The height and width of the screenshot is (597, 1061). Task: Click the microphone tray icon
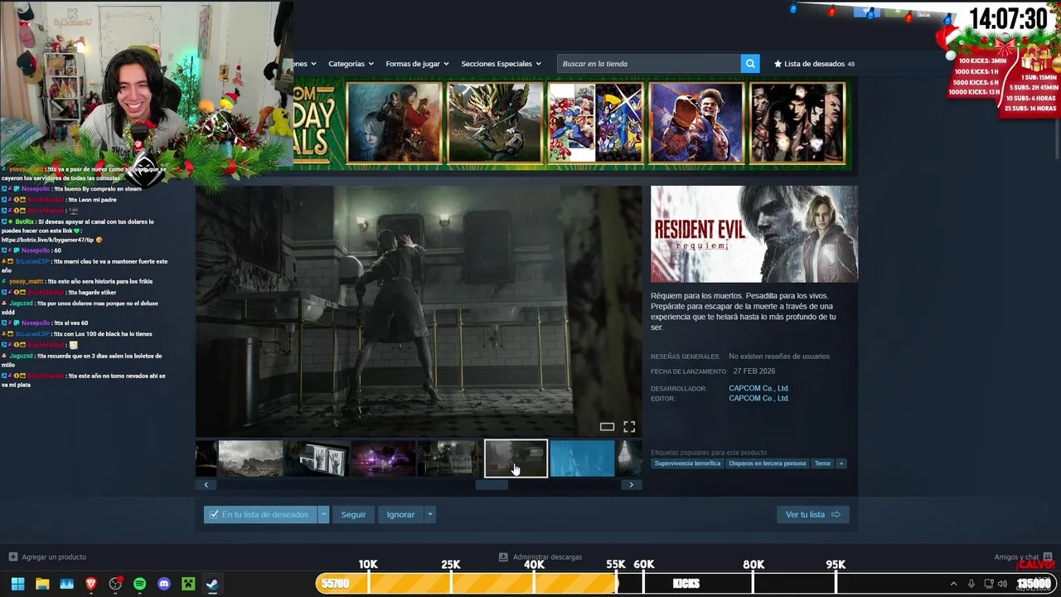click(971, 584)
